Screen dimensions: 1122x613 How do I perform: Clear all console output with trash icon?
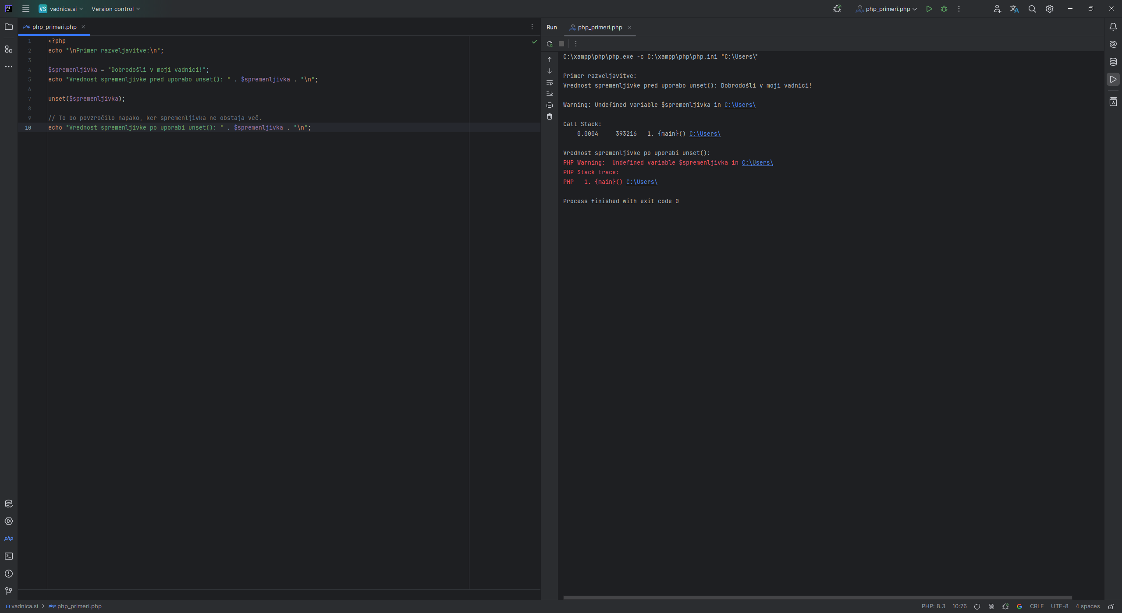550,116
